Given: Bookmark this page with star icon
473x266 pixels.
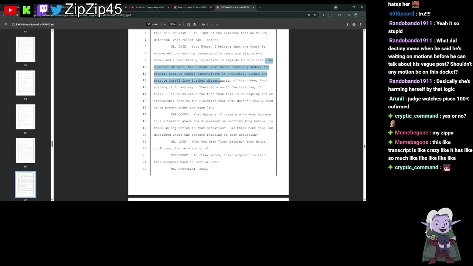Looking at the screenshot, I should tap(314, 15).
